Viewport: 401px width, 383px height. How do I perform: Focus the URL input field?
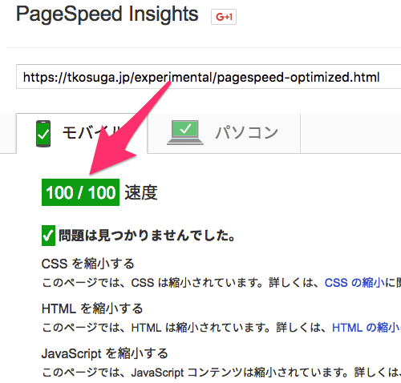click(x=209, y=77)
